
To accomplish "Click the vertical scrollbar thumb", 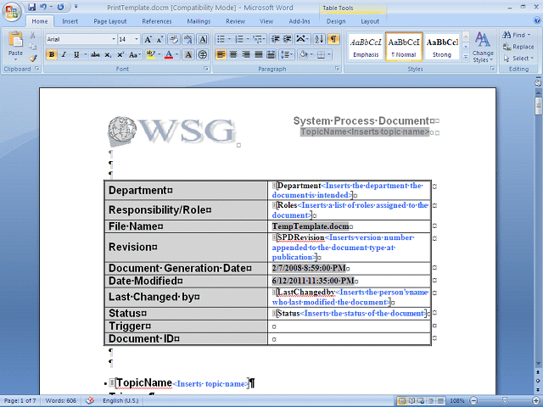I will pyautogui.click(x=538, y=106).
